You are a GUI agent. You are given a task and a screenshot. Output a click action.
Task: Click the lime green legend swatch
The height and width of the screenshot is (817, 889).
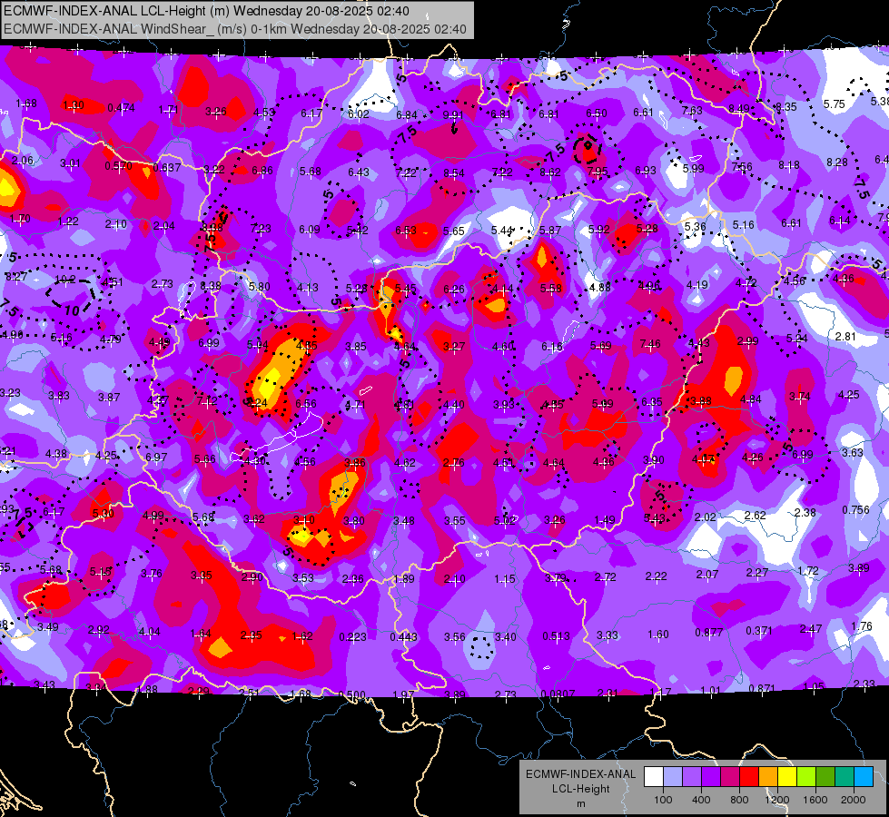pos(806,776)
